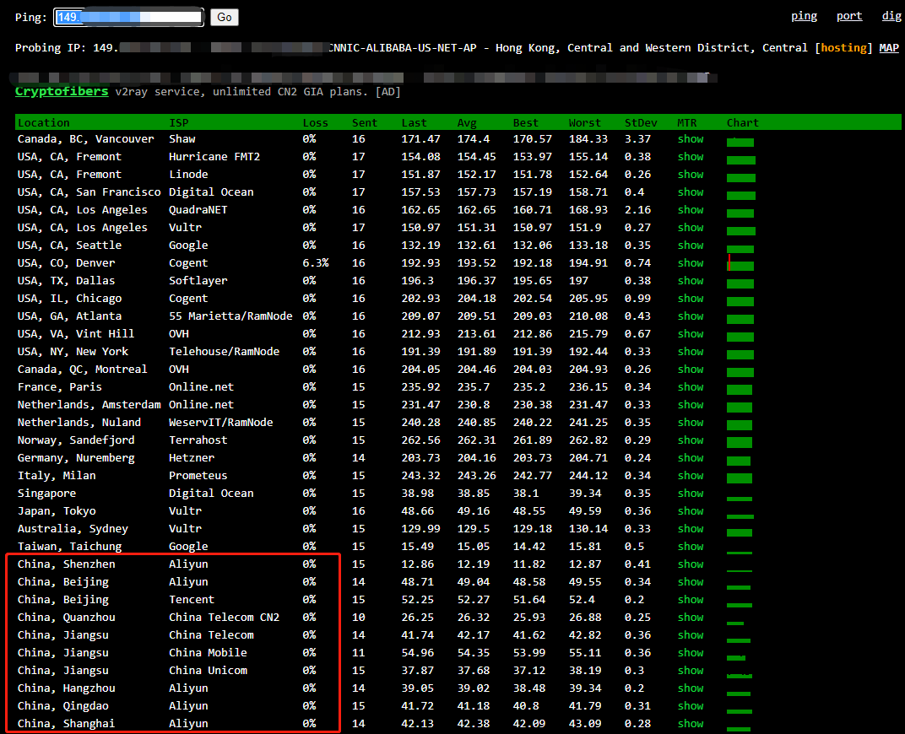
Task: Open the ping tool link
Action: click(x=804, y=16)
